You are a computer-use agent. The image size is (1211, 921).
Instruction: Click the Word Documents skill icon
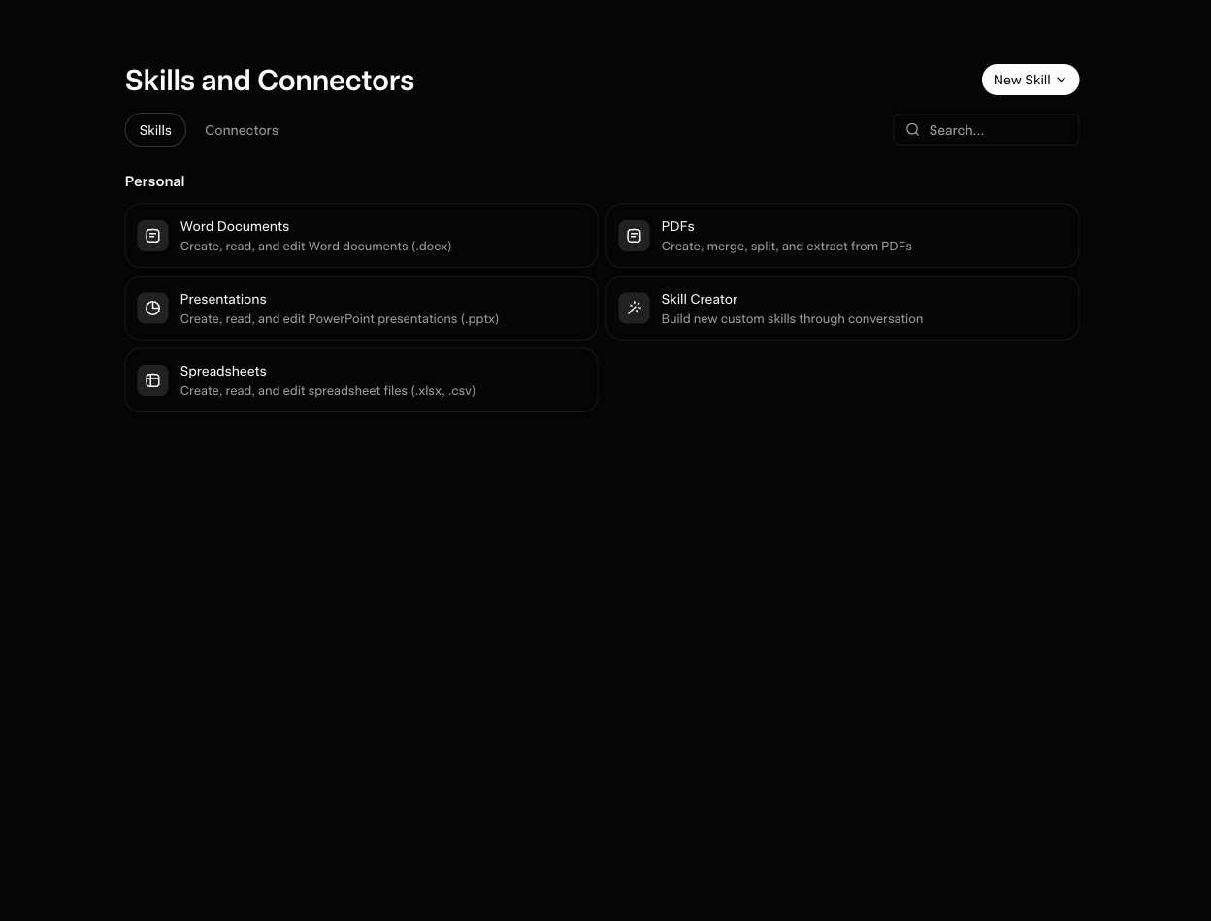click(152, 236)
